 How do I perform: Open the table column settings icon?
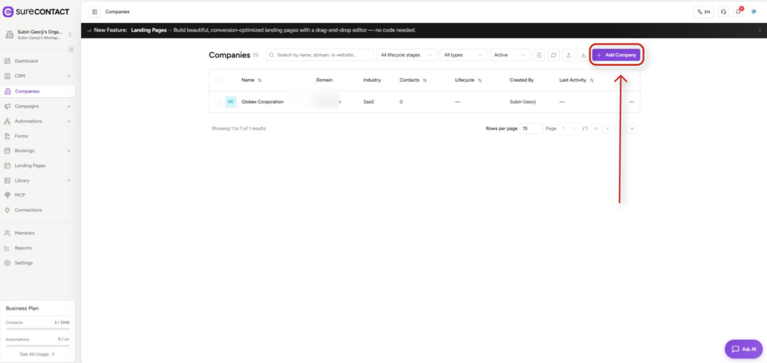pyautogui.click(x=539, y=55)
